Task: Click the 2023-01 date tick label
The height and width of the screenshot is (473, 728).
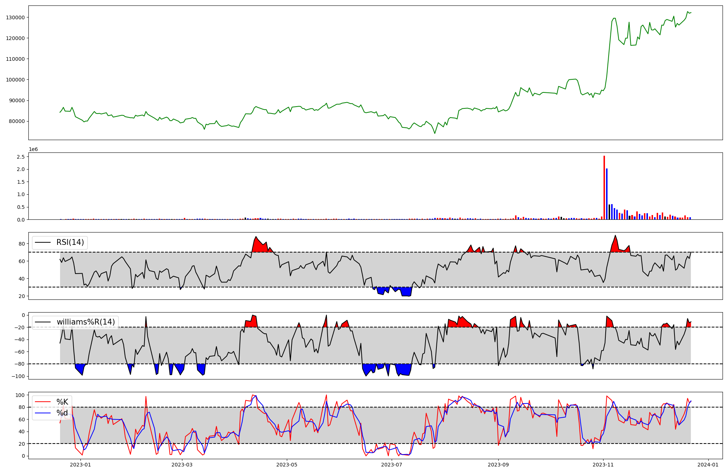Action: click(x=80, y=464)
